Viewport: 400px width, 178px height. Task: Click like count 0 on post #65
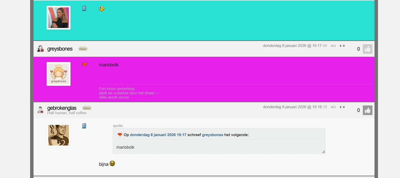[358, 110]
